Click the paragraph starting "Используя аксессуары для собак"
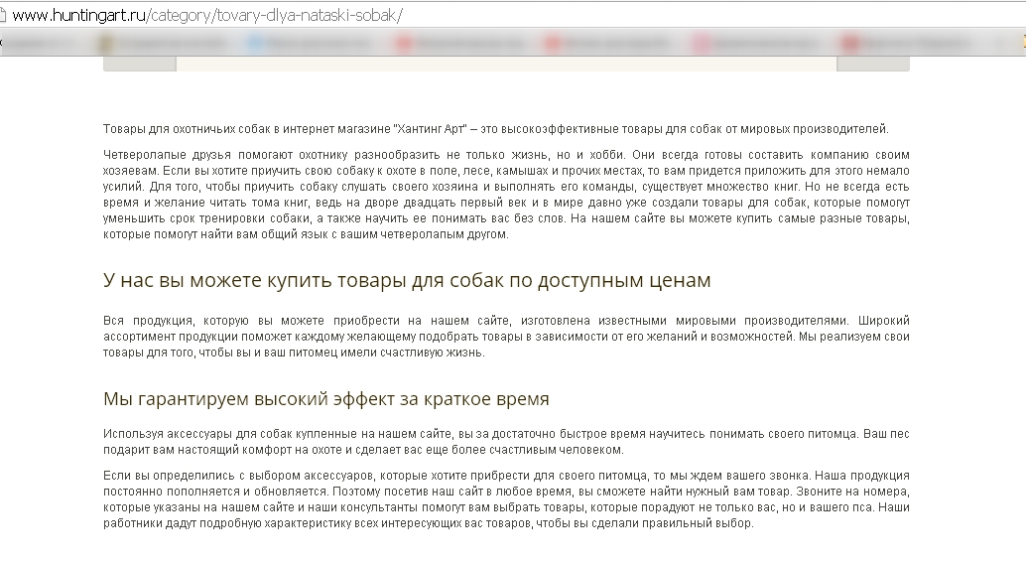1026x565 pixels. (506, 442)
